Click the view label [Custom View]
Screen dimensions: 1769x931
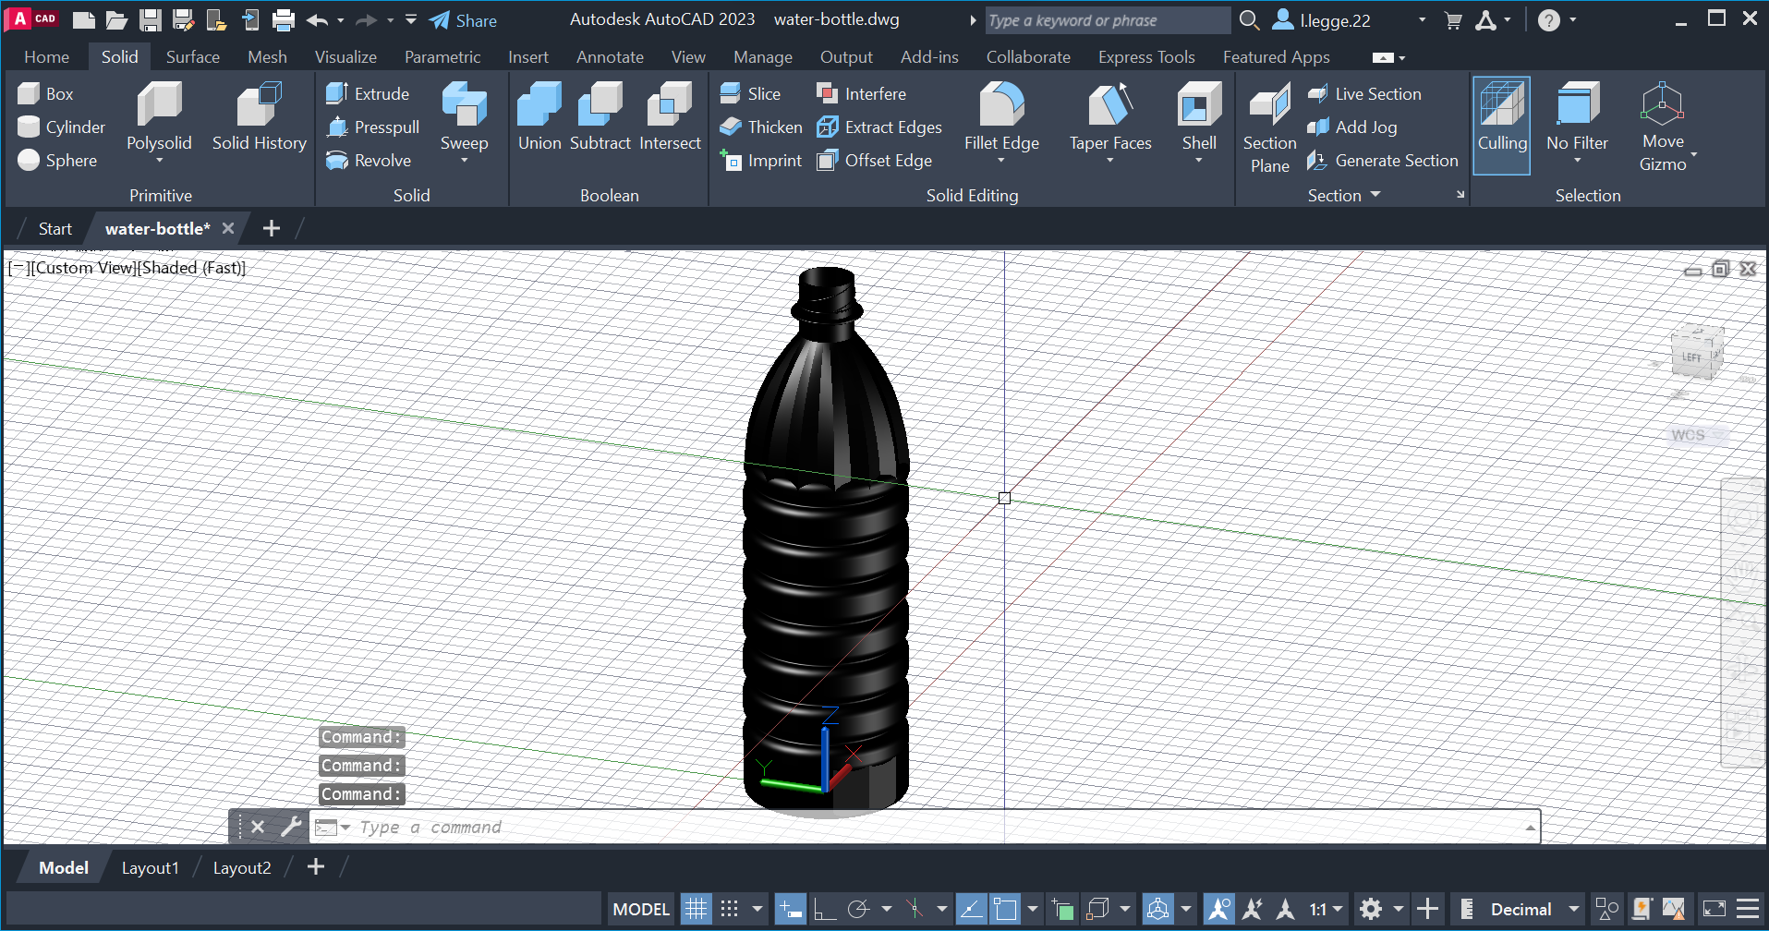point(84,268)
